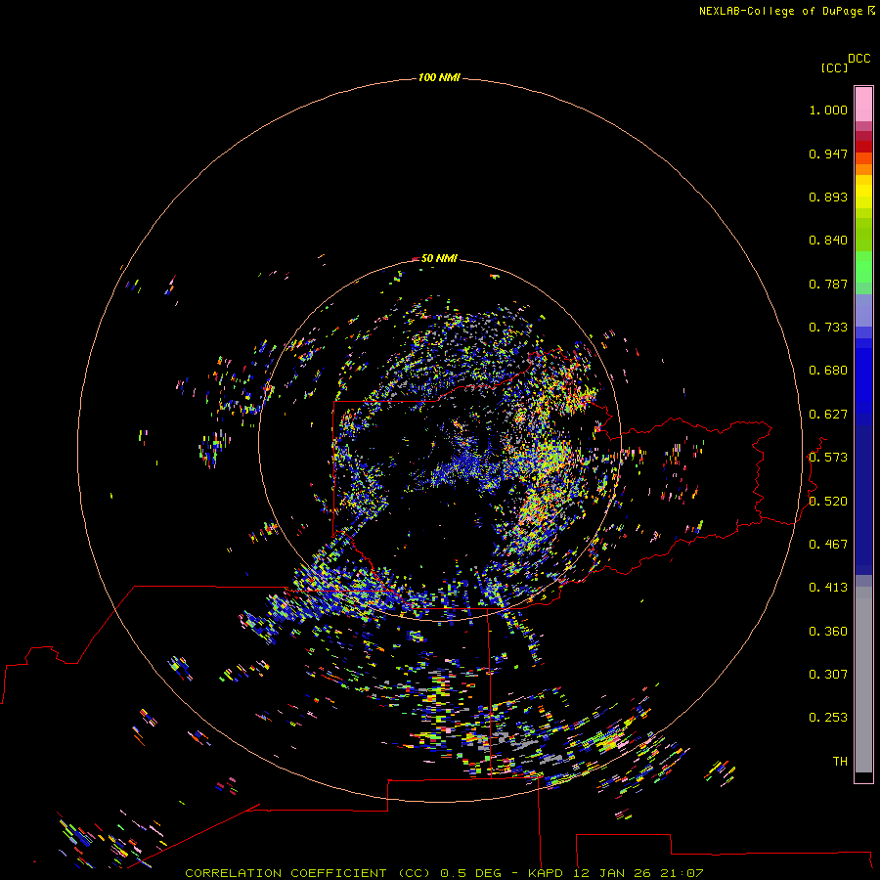Click the 0.467 scale value
This screenshot has width=880, height=880.
point(828,545)
